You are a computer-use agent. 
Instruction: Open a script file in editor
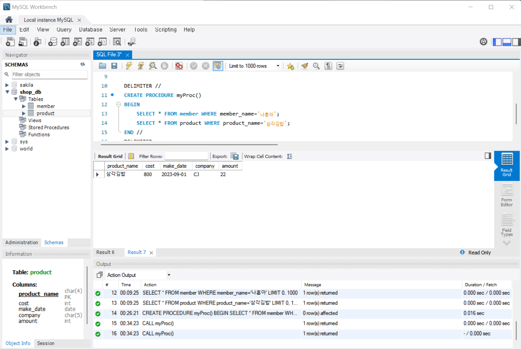pos(102,66)
